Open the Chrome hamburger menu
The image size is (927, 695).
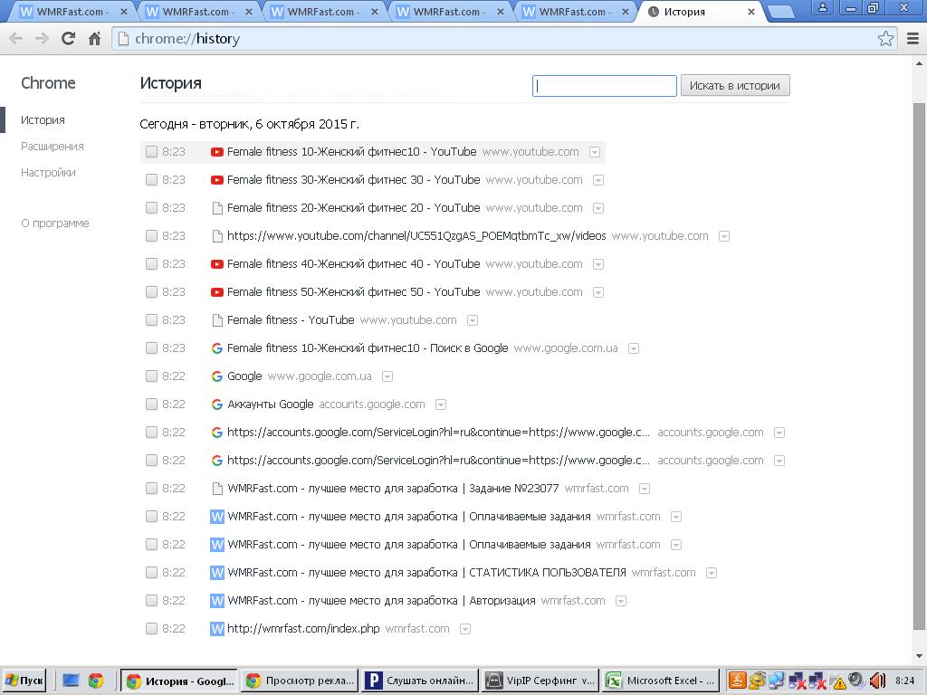[913, 38]
